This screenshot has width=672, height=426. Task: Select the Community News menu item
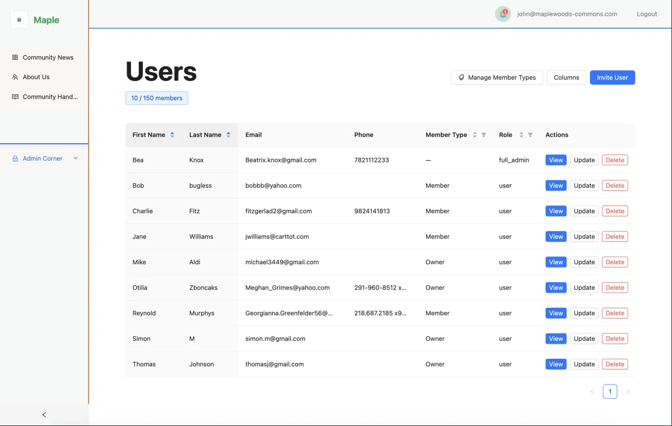point(48,57)
